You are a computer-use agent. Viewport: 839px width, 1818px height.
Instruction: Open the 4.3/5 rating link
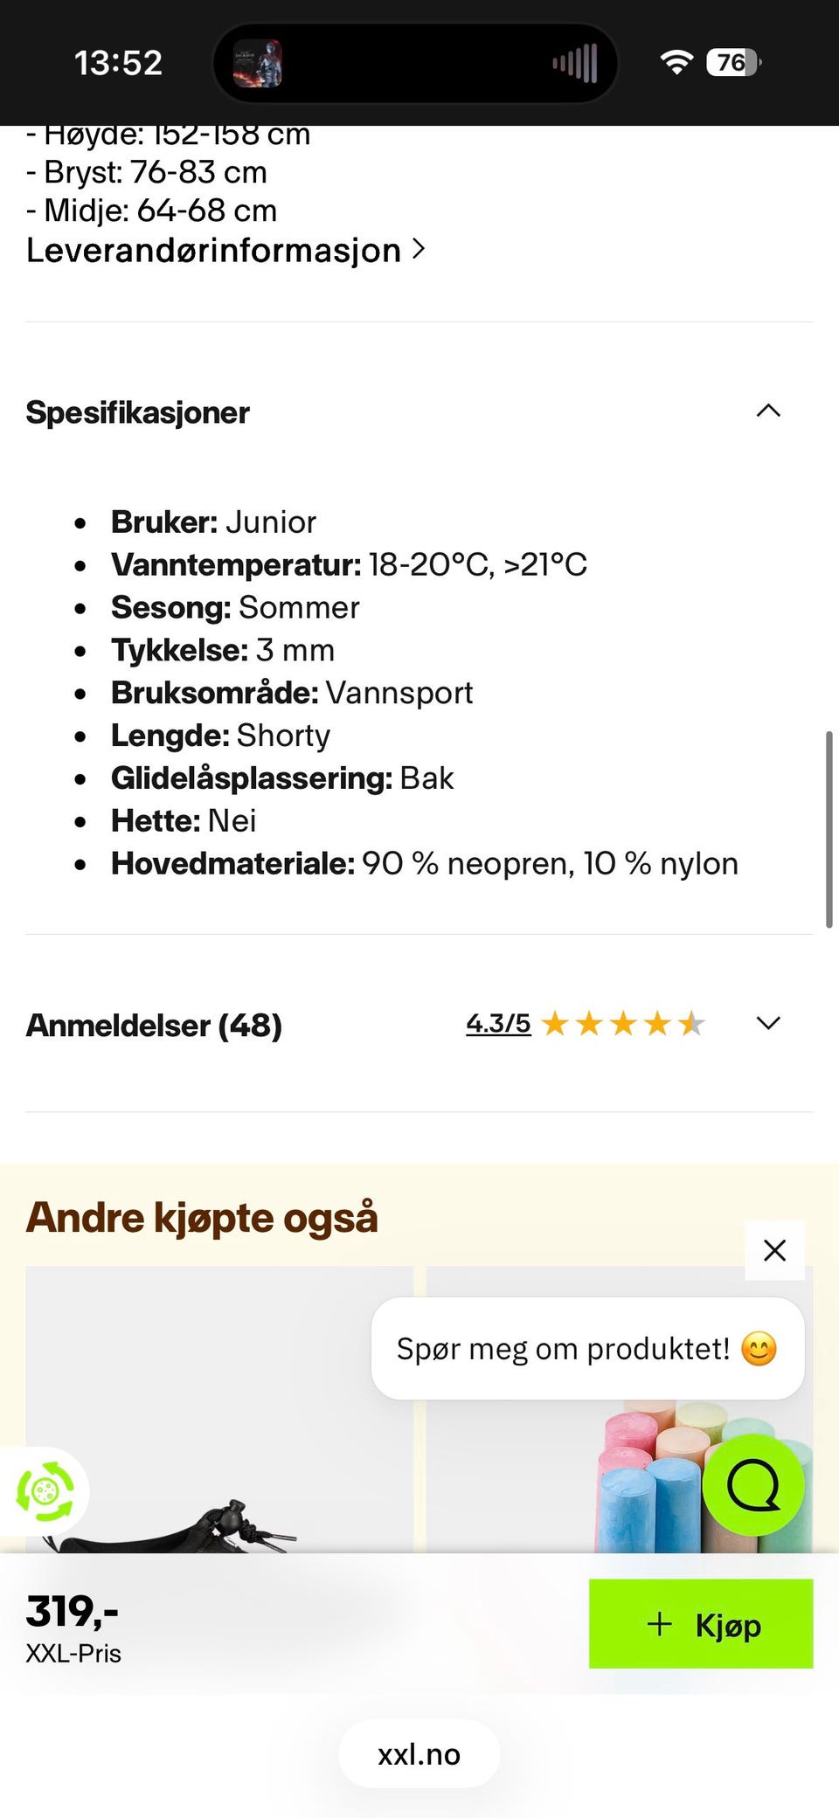pyautogui.click(x=498, y=1023)
